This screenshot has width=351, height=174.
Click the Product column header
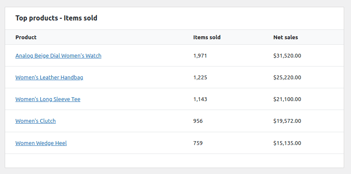pos(26,38)
